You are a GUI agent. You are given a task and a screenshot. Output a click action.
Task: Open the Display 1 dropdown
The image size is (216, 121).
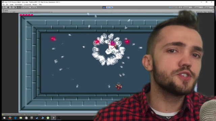point(6,12)
